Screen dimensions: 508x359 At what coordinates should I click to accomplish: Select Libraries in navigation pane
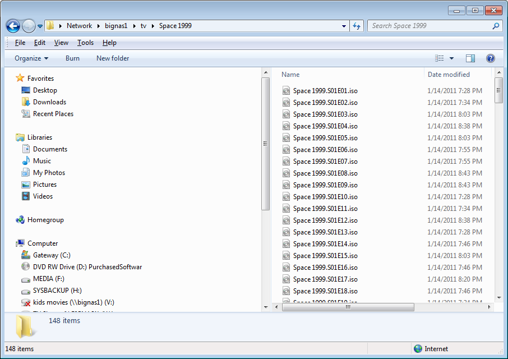point(39,137)
